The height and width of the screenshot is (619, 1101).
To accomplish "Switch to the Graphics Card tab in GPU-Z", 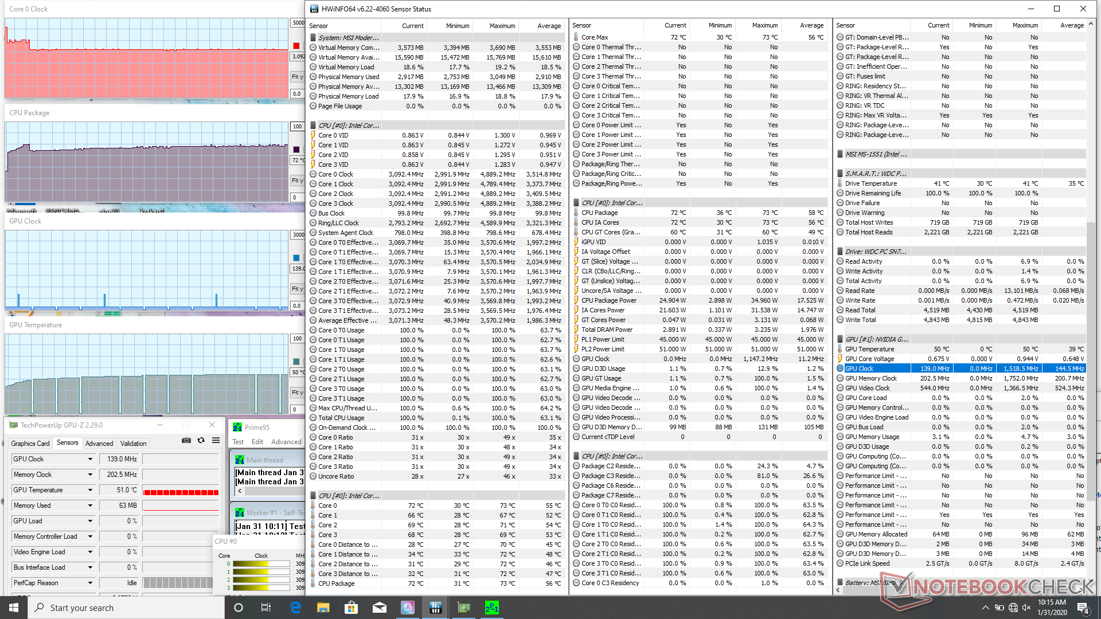I will point(30,443).
